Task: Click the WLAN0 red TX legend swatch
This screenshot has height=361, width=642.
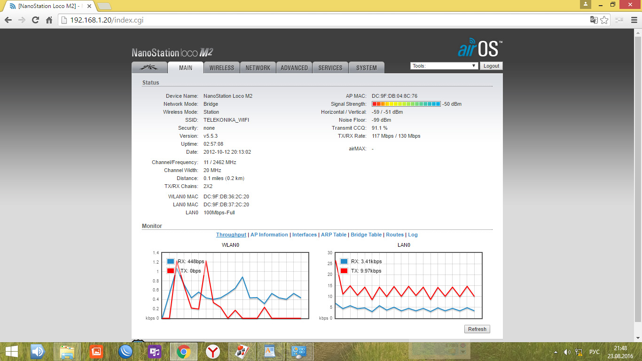Action: point(170,271)
